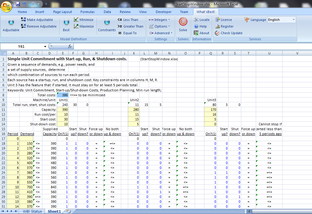Click Check Update in Services

click(229, 33)
